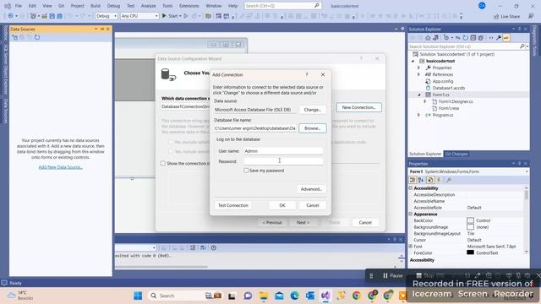The height and width of the screenshot is (304, 541).
Task: Click Pending Changes Filter icon in Solution Explorer
Action: [446, 38]
